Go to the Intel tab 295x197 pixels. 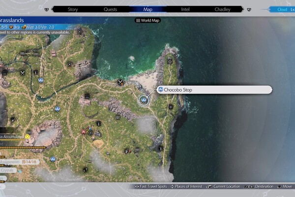(185, 9)
